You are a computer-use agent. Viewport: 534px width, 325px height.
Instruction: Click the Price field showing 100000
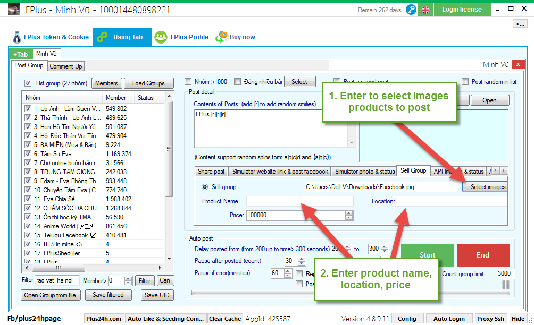point(296,215)
